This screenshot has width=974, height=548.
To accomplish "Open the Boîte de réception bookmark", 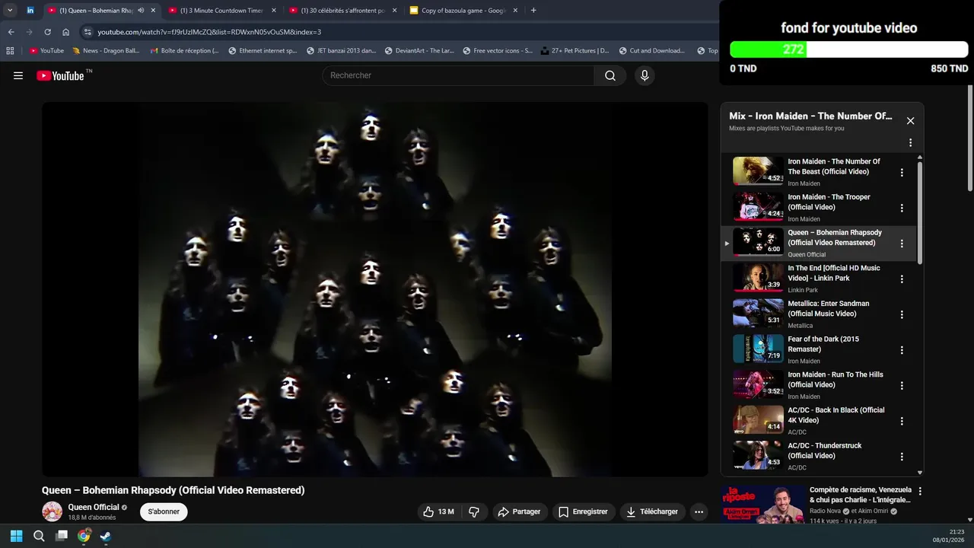I will tap(183, 51).
